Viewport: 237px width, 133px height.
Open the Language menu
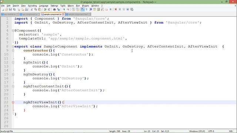pos(44,6)
